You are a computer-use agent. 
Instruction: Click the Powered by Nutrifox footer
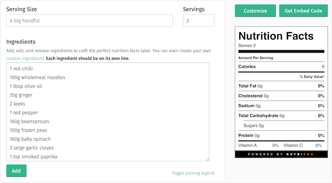pyautogui.click(x=281, y=154)
